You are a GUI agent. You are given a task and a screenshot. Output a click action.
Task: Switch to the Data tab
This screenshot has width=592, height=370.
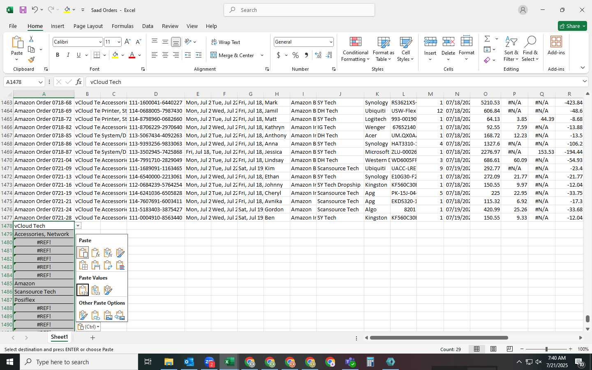(148, 26)
